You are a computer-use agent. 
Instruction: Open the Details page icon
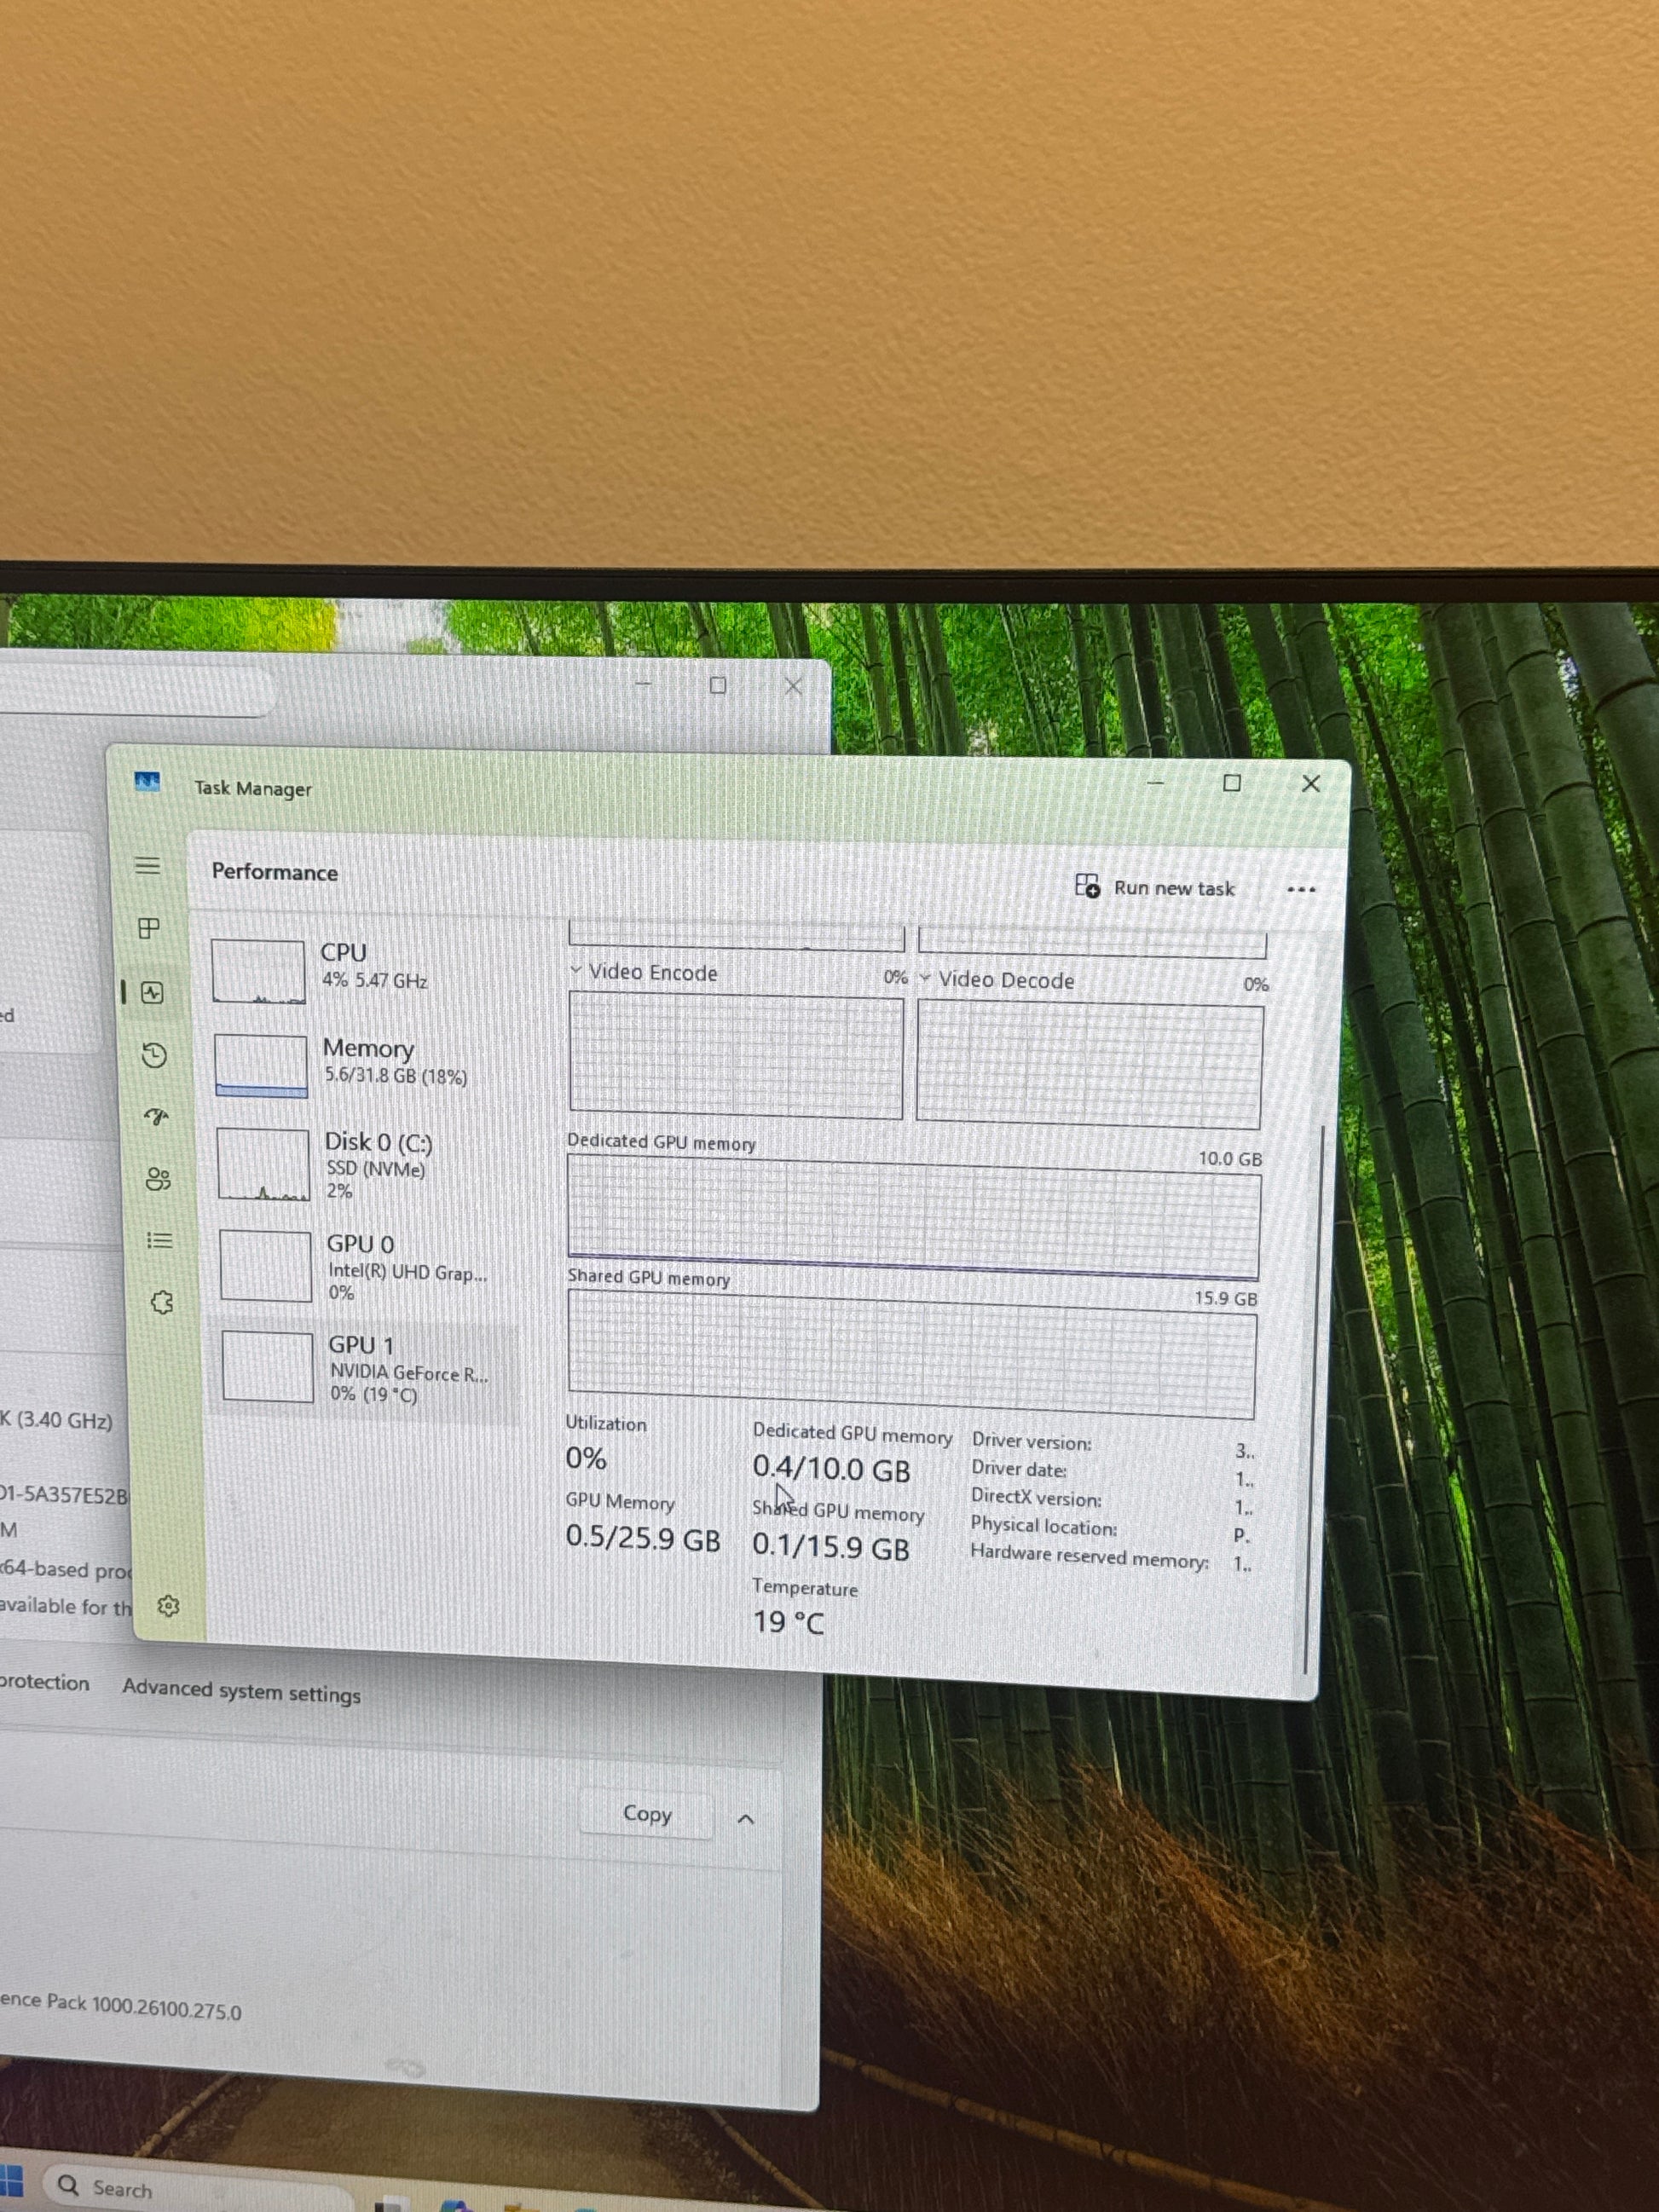pyautogui.click(x=160, y=1241)
